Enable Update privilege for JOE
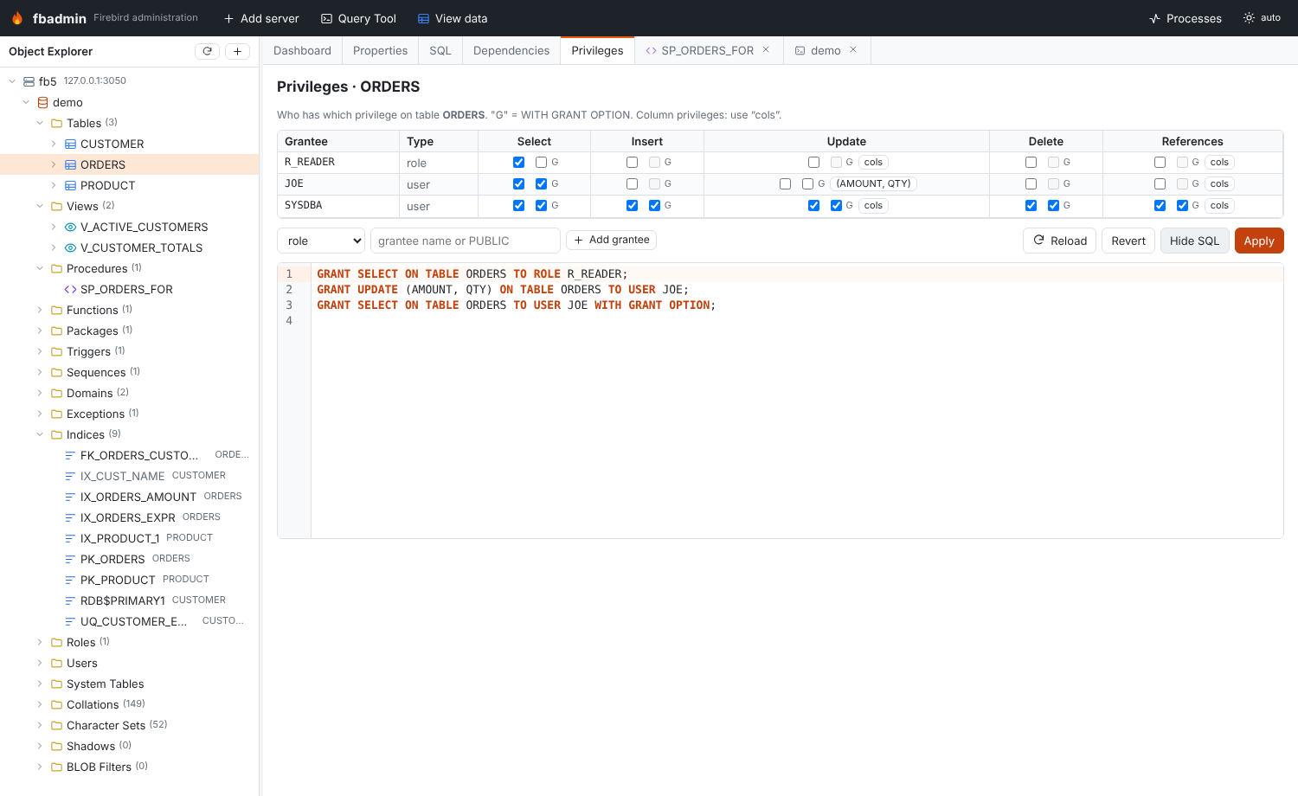The height and width of the screenshot is (796, 1298). point(785,183)
